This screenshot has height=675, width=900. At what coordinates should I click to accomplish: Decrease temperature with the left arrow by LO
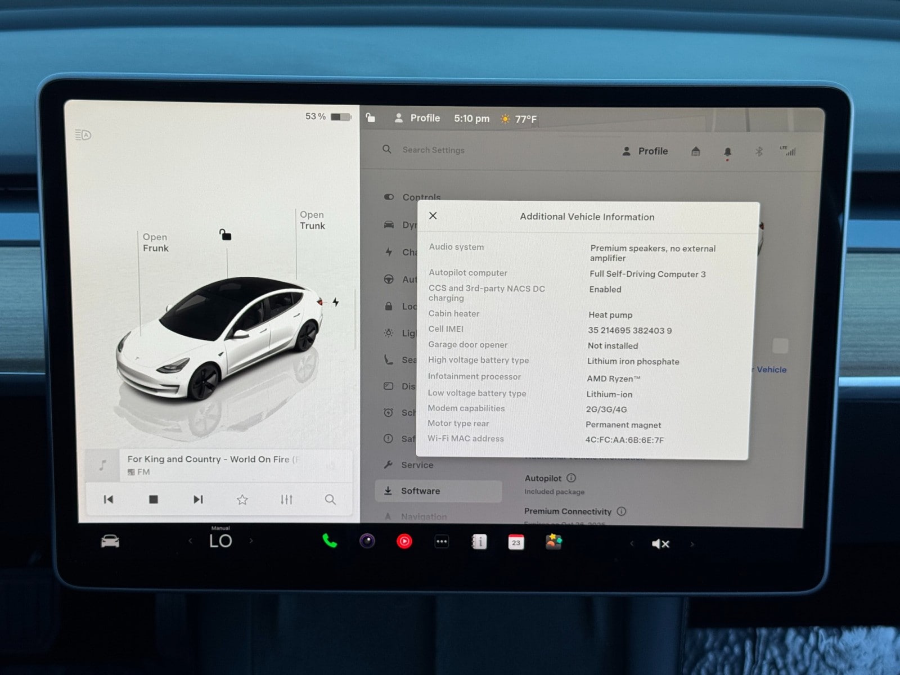[190, 541]
